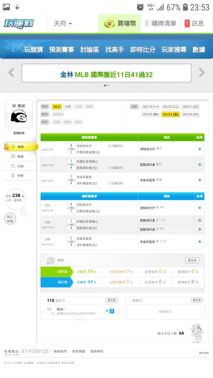Expand the 天府 account dropdown
The height and width of the screenshot is (378, 213).
tap(63, 23)
